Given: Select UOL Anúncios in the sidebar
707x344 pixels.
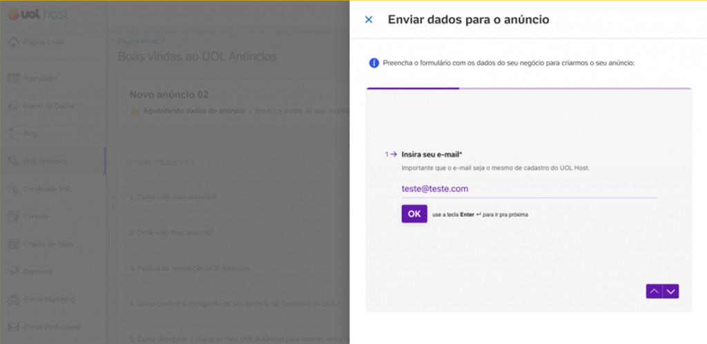Looking at the screenshot, I should pyautogui.click(x=45, y=162).
